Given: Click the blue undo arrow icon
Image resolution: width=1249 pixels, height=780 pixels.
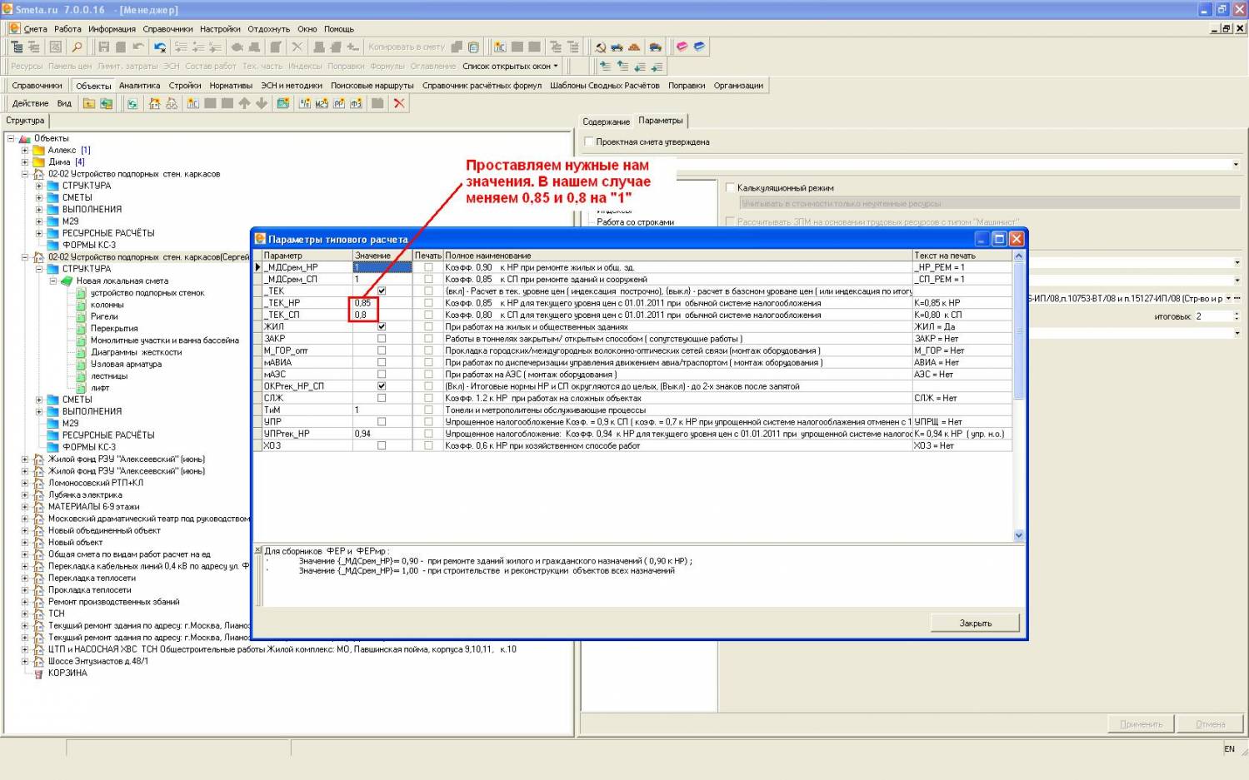Looking at the screenshot, I should pos(160,47).
